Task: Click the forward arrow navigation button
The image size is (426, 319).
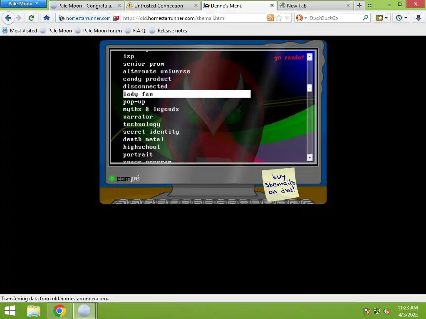Action: click(19, 18)
